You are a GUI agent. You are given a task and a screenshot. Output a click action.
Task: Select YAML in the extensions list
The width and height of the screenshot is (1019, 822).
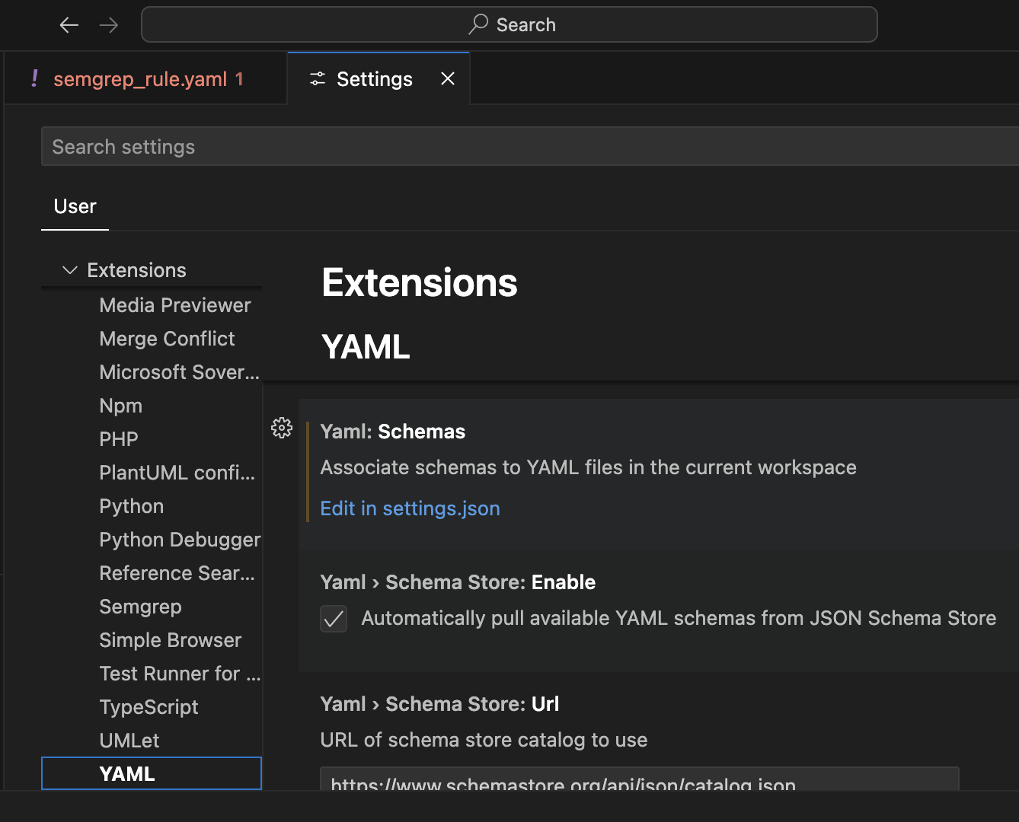[x=127, y=773]
